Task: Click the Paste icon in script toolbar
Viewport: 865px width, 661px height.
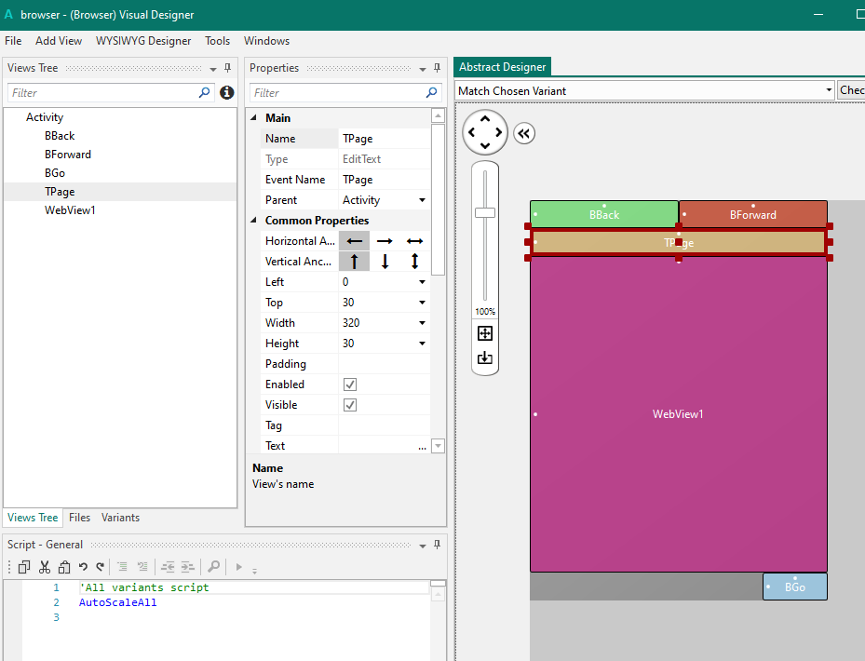Action: coord(63,566)
